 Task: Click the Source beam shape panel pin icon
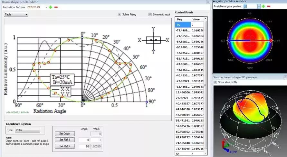(x=285, y=77)
